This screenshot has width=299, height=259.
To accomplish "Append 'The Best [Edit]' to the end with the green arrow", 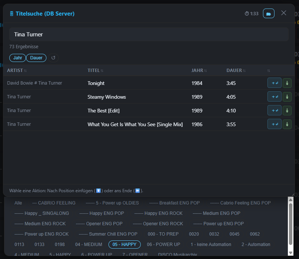I will pyautogui.click(x=287, y=110).
